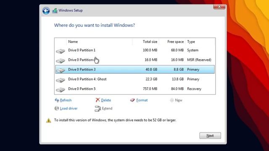The width and height of the screenshot is (269, 151).
Task: Click the 84.0 MB free space cell
Action: coord(177,89)
